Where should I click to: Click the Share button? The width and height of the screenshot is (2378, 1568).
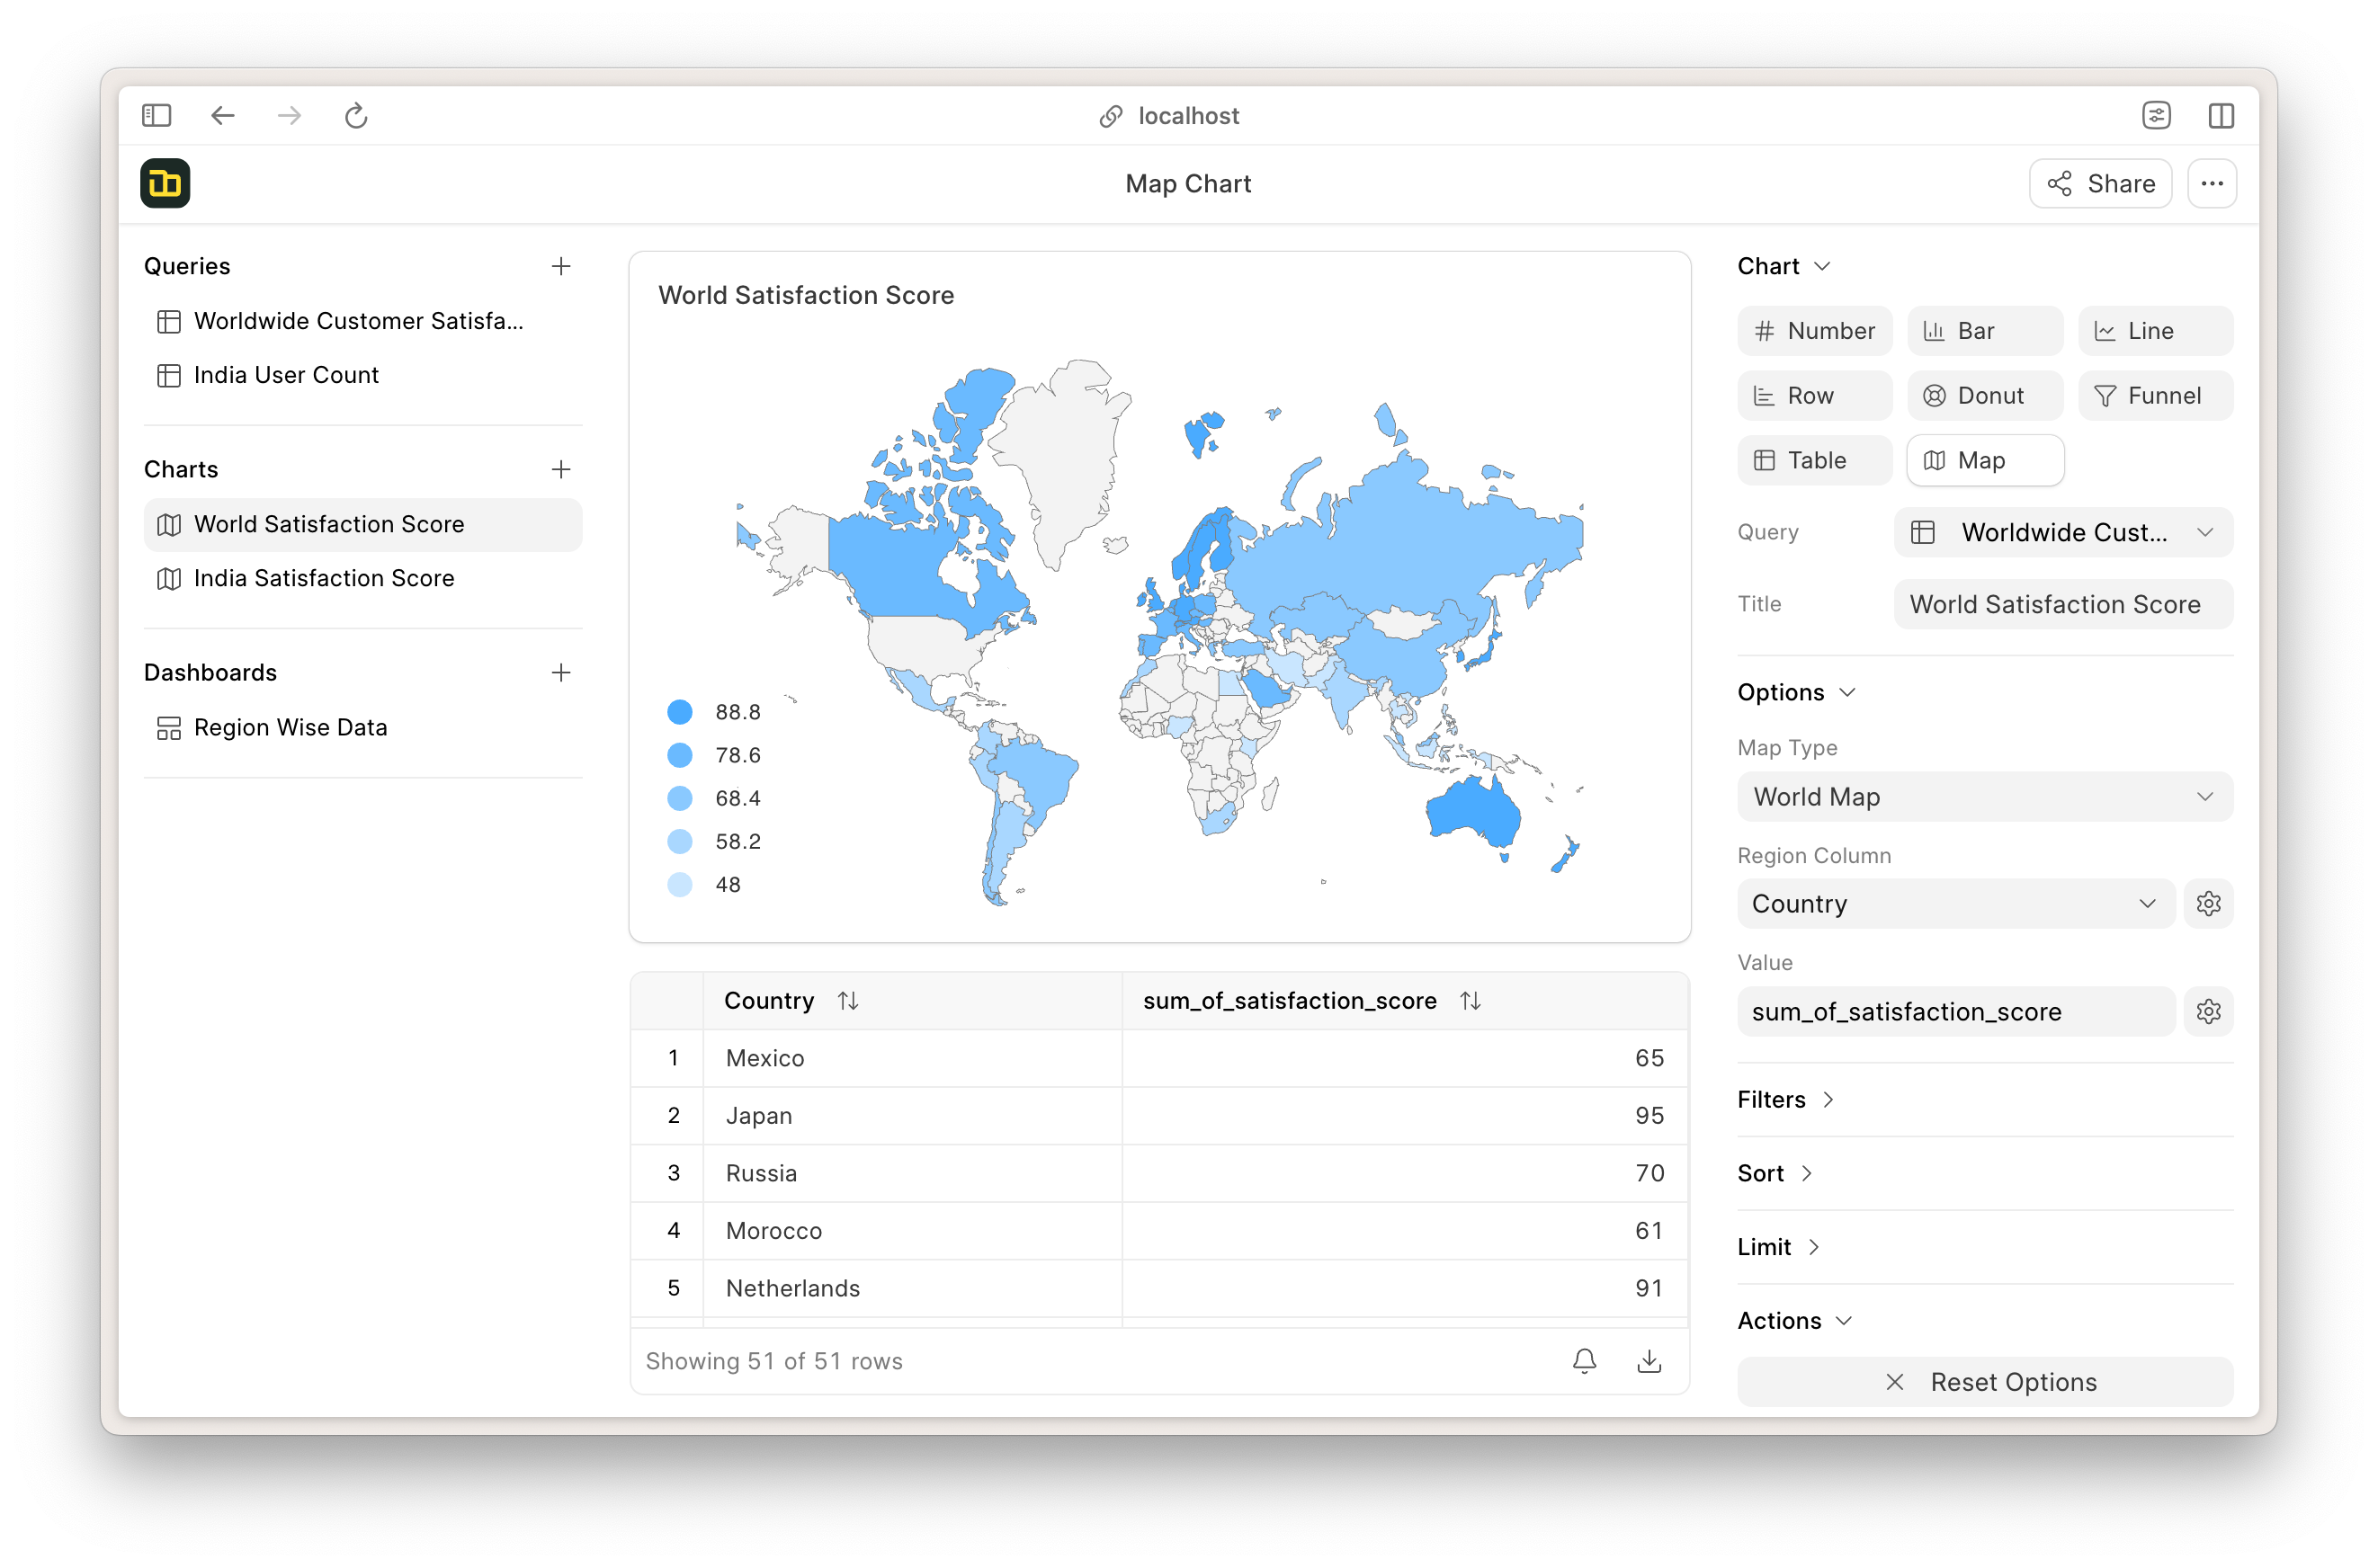(2100, 184)
